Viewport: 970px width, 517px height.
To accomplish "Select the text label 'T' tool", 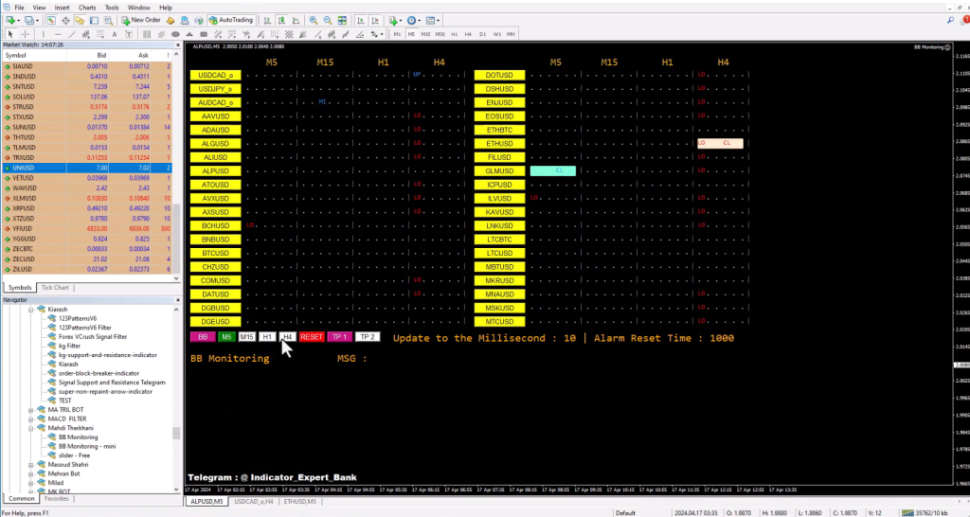I will [x=129, y=34].
